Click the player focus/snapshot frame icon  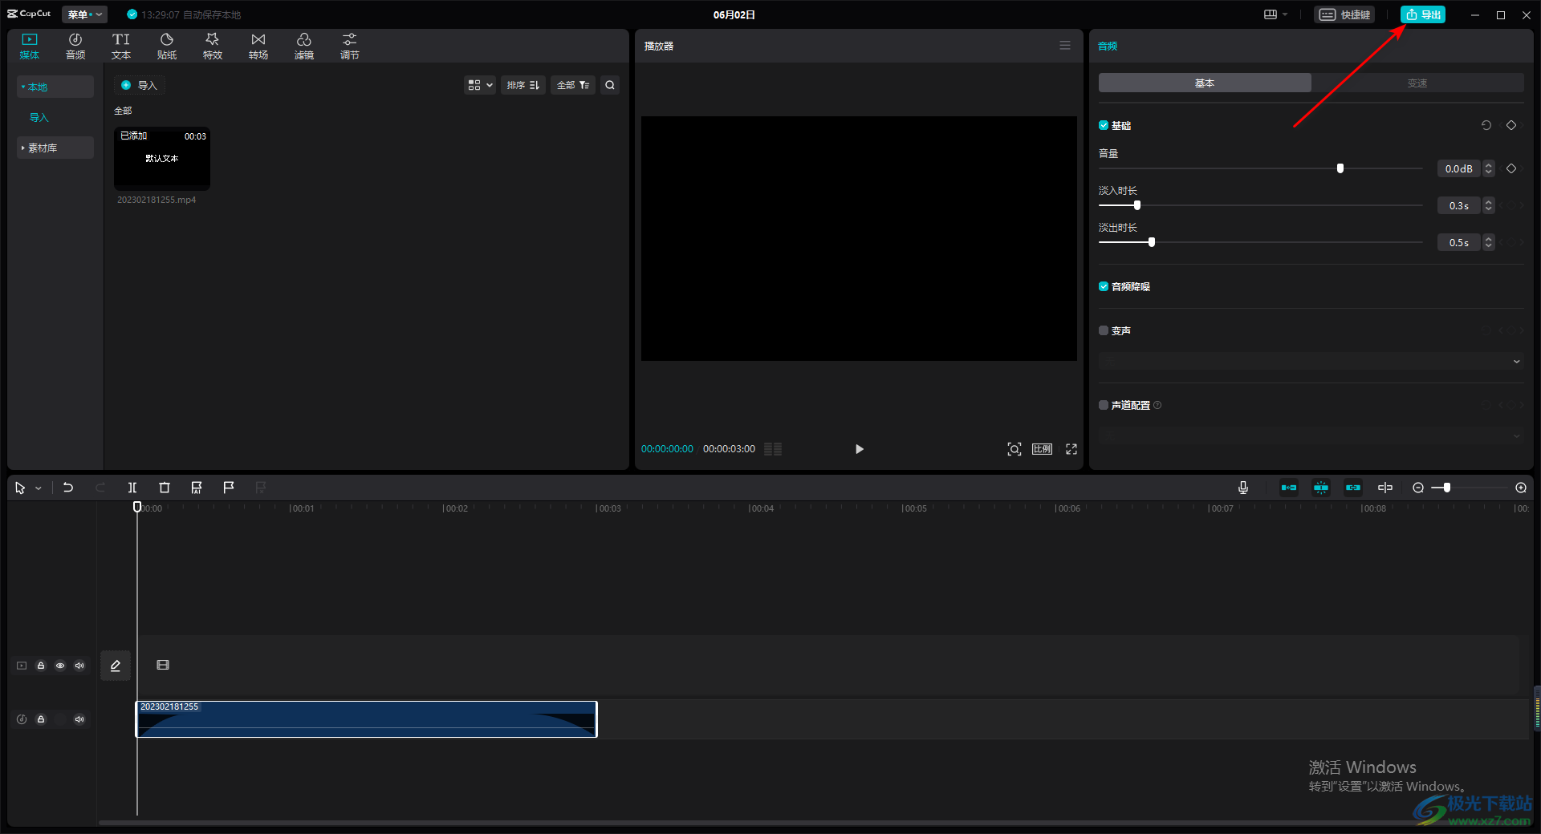[1014, 449]
